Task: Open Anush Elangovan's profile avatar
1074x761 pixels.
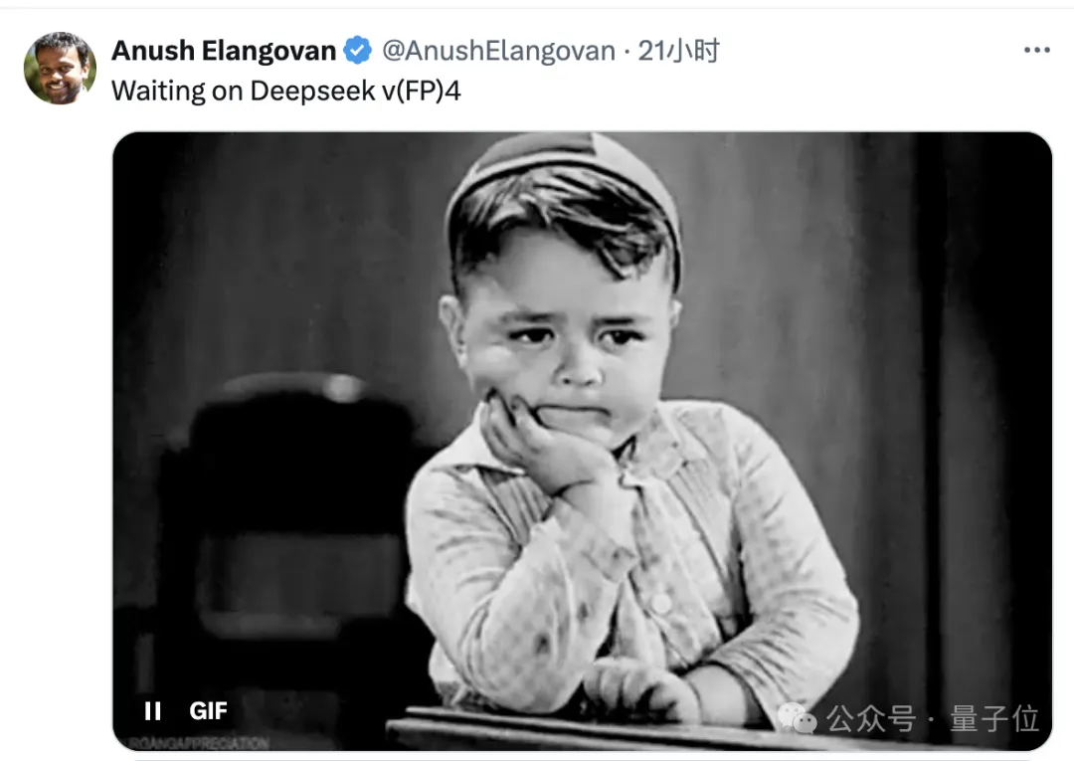Action: point(60,68)
